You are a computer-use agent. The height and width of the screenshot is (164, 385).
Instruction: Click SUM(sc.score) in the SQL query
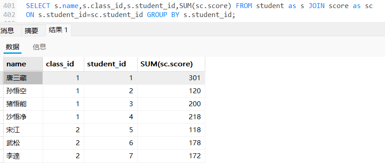(206, 6)
